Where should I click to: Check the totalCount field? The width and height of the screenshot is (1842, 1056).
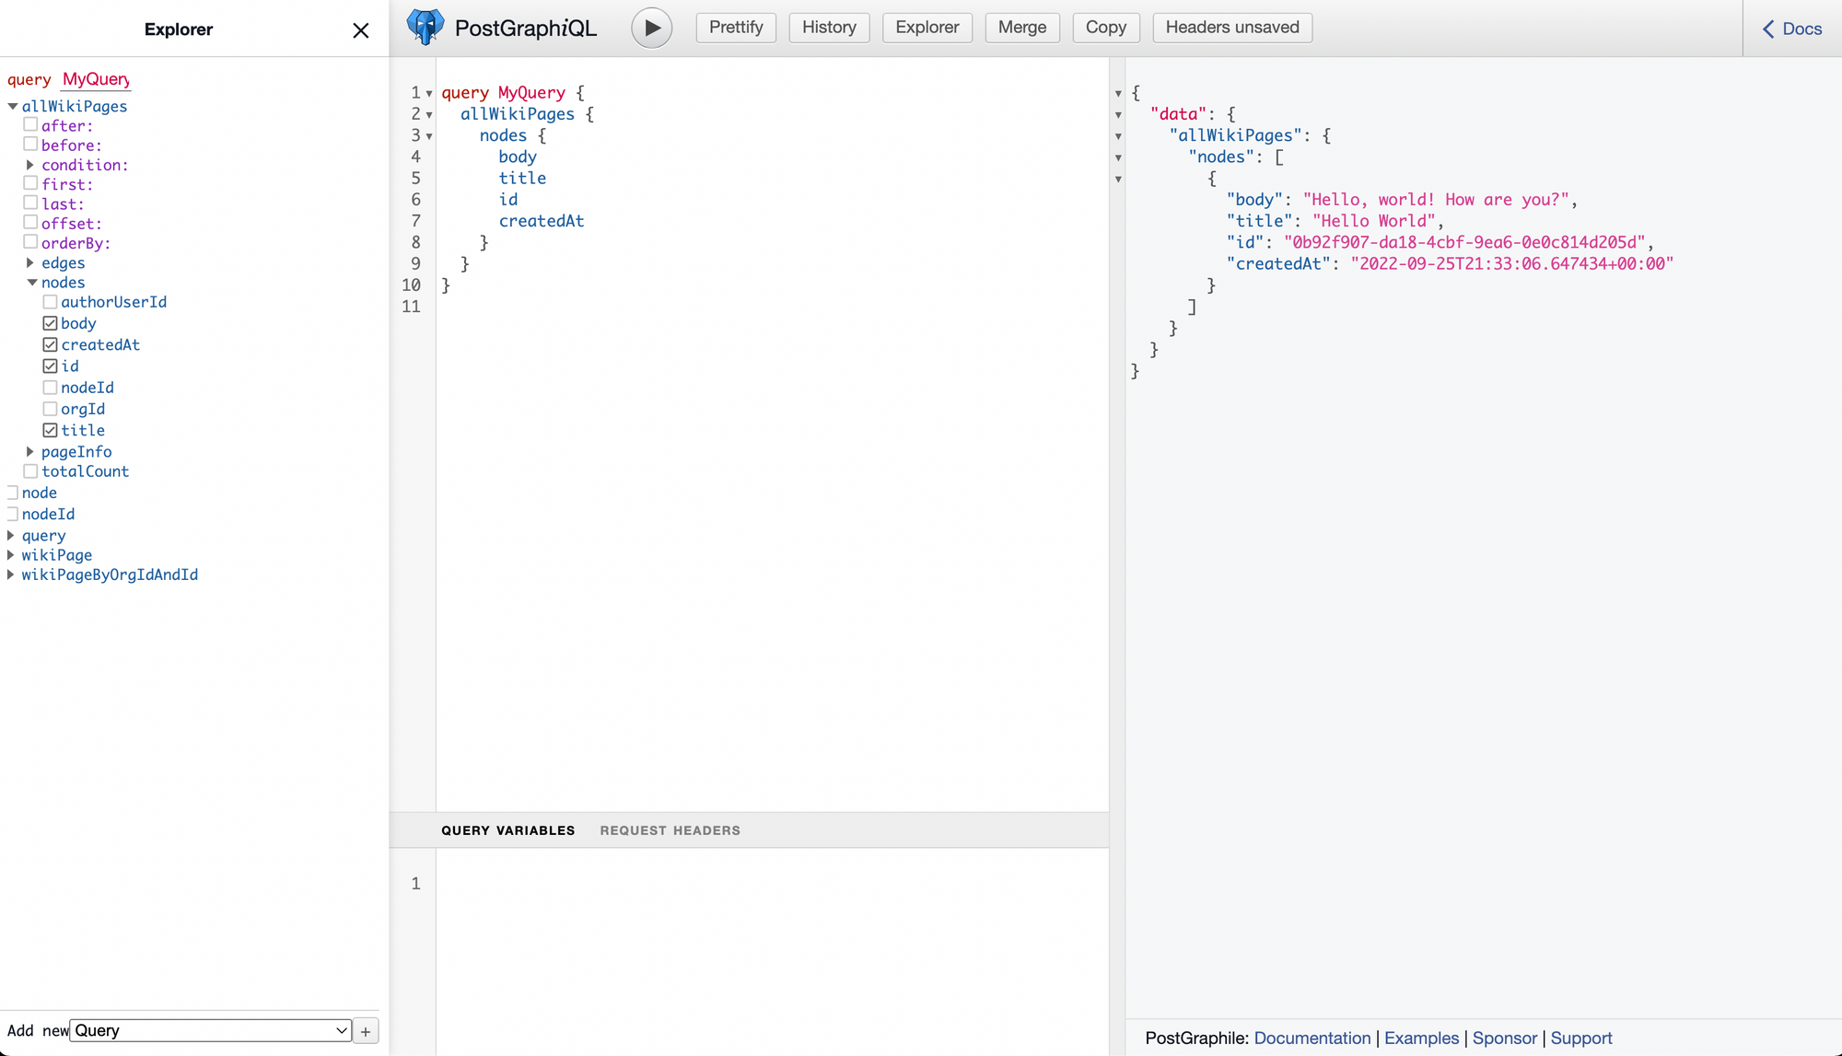[30, 471]
